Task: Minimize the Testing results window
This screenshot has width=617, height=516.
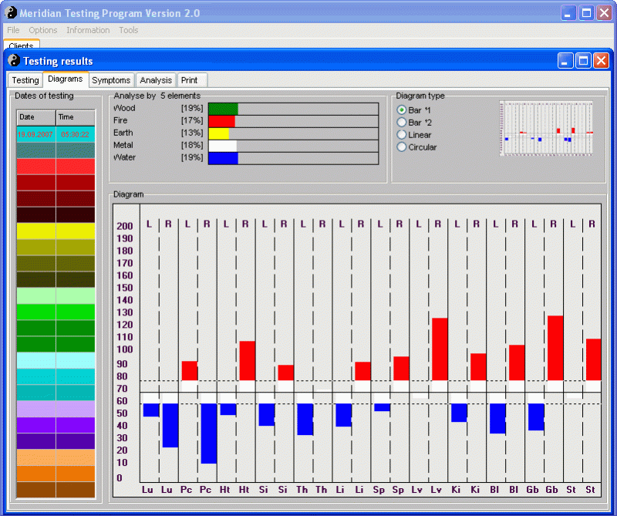Action: coord(565,61)
